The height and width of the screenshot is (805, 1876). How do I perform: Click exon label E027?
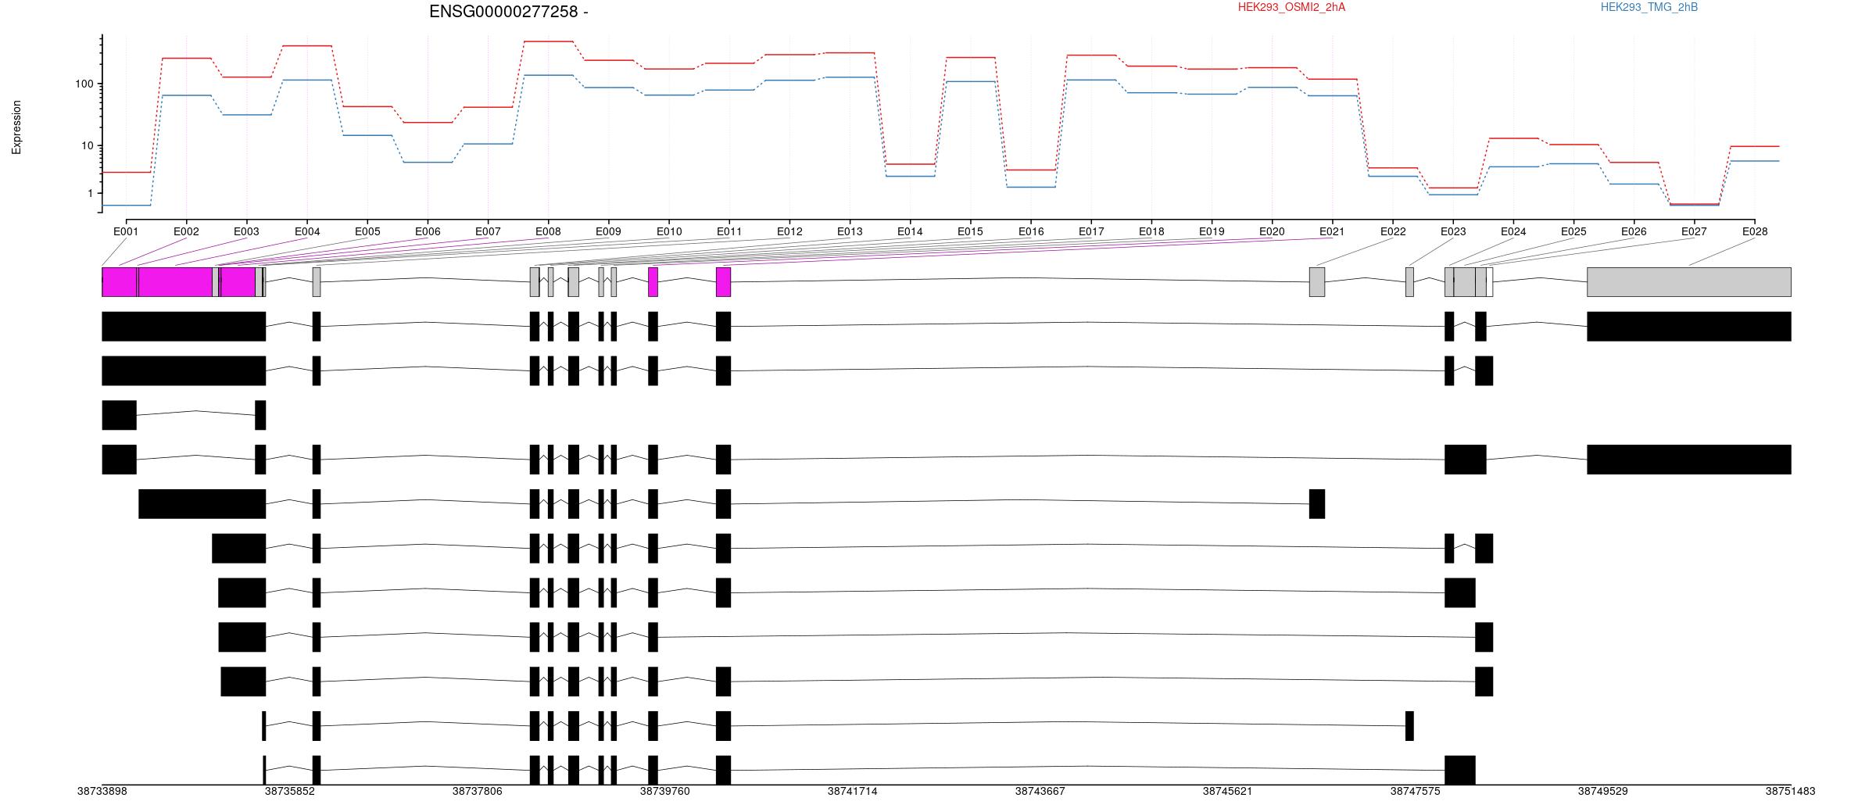1694,231
